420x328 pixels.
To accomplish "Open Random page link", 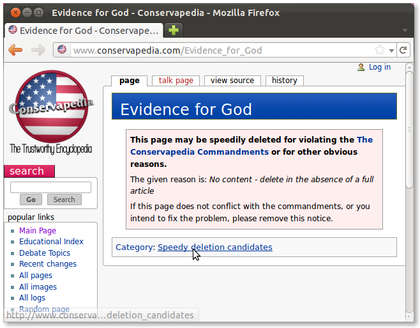I will coord(44,309).
